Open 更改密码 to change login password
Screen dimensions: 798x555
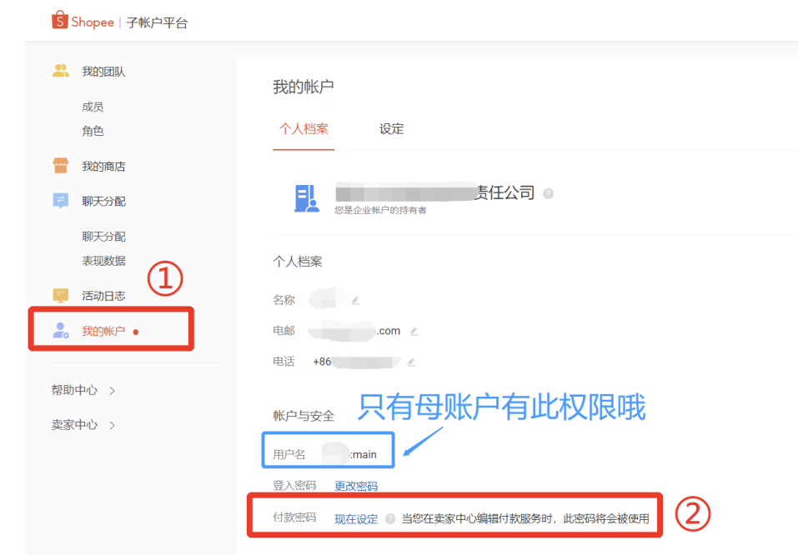tap(358, 486)
